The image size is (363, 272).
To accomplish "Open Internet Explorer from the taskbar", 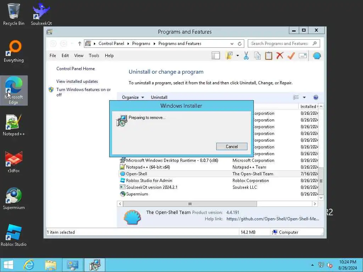I will click(29, 265).
